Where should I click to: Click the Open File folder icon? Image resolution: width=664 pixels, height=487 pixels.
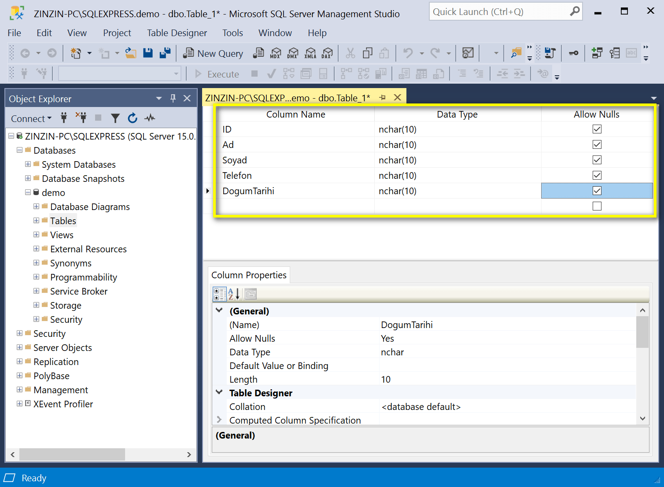131,53
